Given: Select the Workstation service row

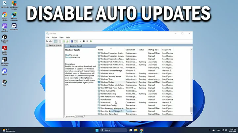Looking at the screenshot, I should click(x=136, y=102).
